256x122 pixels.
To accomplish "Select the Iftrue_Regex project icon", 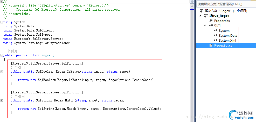I will pyautogui.click(x=206, y=16).
